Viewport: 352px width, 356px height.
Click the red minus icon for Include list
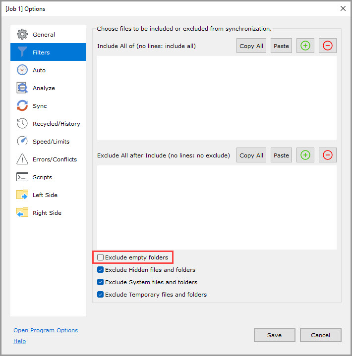[x=327, y=46]
